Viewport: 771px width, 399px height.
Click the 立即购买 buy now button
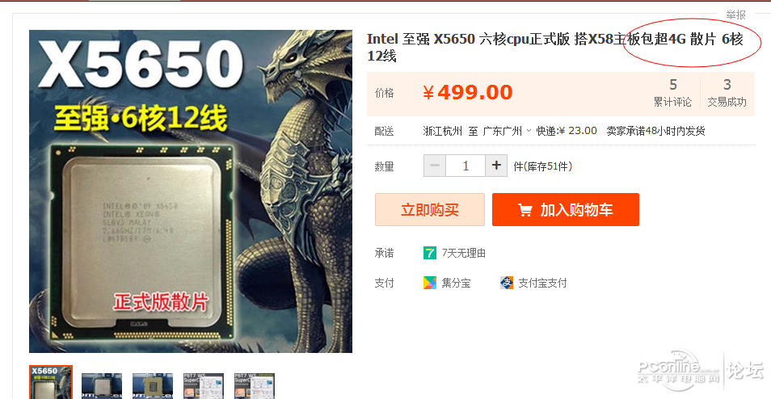click(430, 210)
